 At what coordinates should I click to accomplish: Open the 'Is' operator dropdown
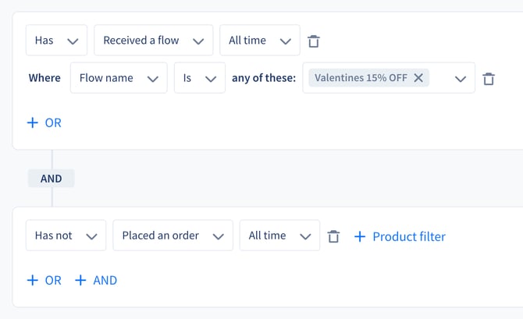click(x=200, y=78)
